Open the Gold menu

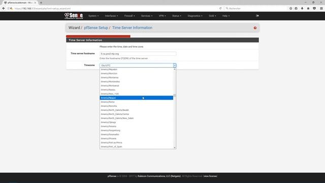[212, 16]
